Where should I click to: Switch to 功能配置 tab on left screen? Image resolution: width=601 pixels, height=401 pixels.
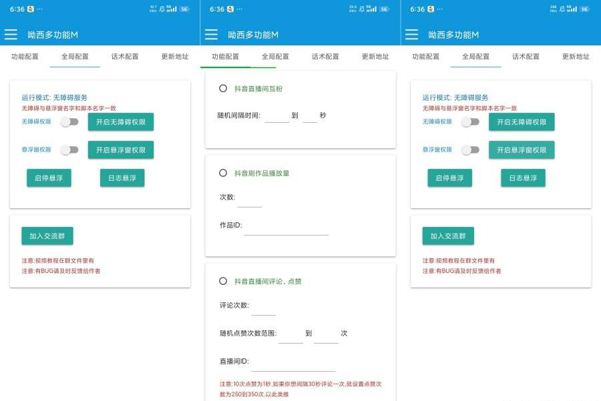25,56
